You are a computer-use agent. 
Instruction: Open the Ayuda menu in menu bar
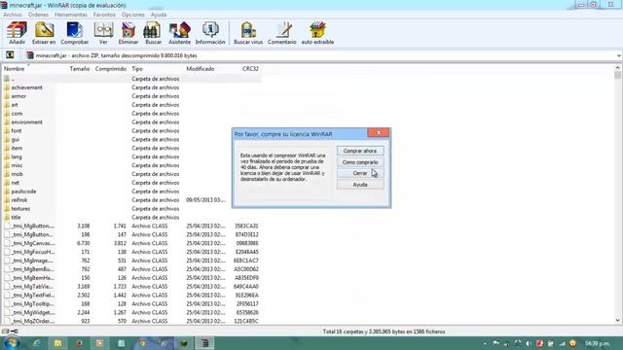click(159, 15)
